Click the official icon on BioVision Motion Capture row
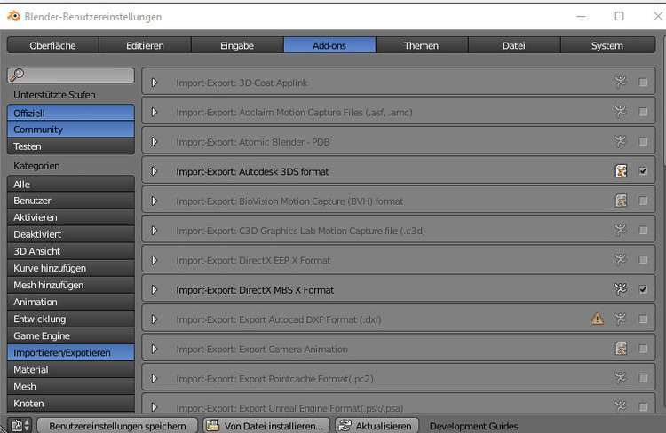Image resolution: width=666 pixels, height=433 pixels. tap(621, 201)
